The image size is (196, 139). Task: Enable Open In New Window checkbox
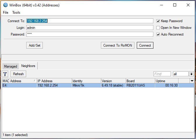(x=158, y=28)
